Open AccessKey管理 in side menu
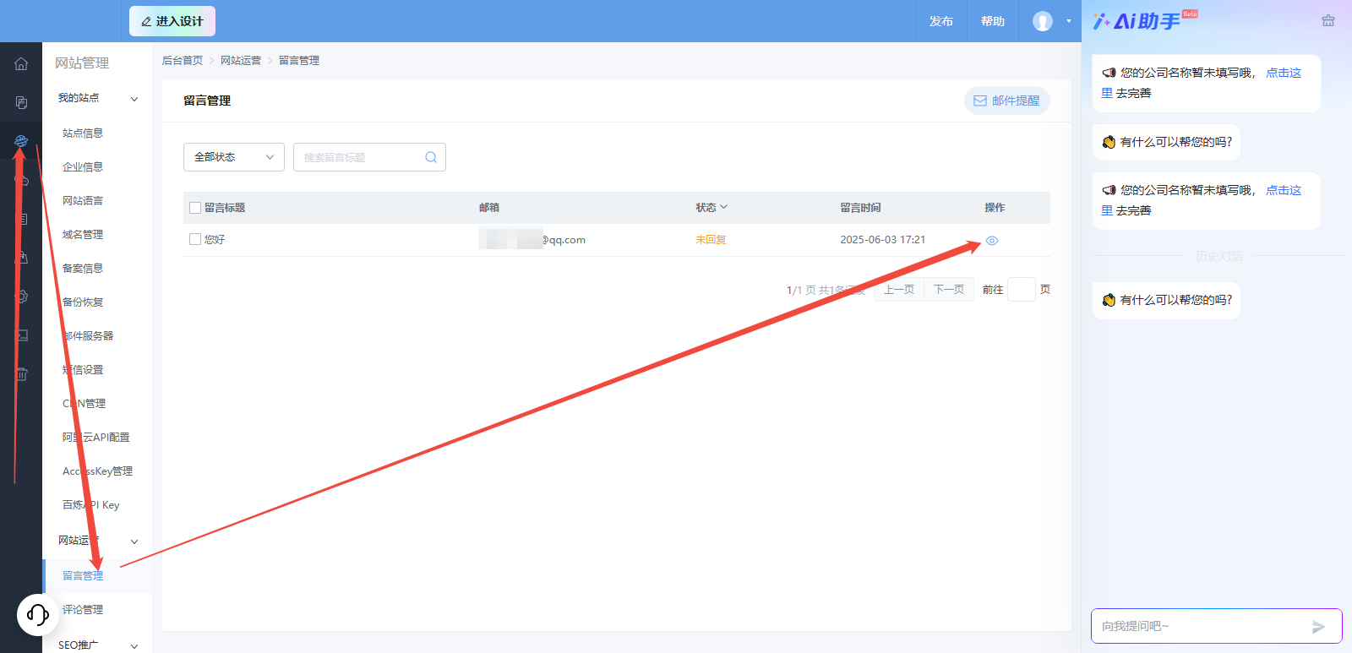The width and height of the screenshot is (1352, 653). 98,471
